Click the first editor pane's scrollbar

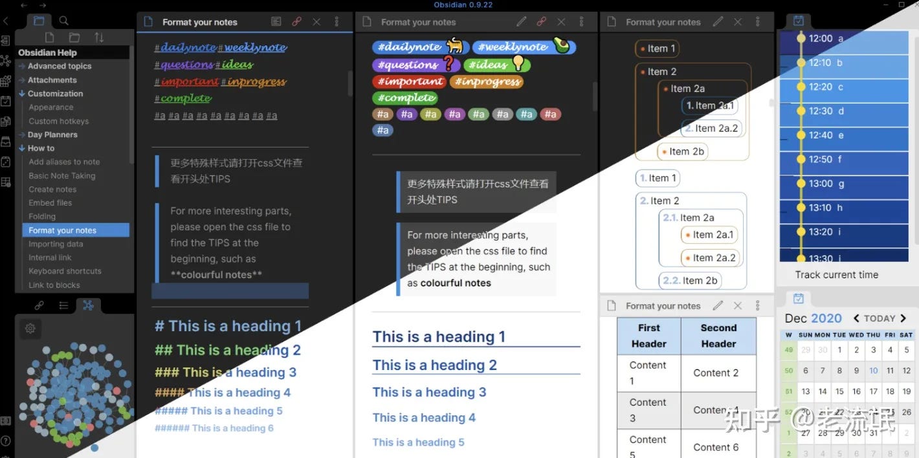(350, 83)
